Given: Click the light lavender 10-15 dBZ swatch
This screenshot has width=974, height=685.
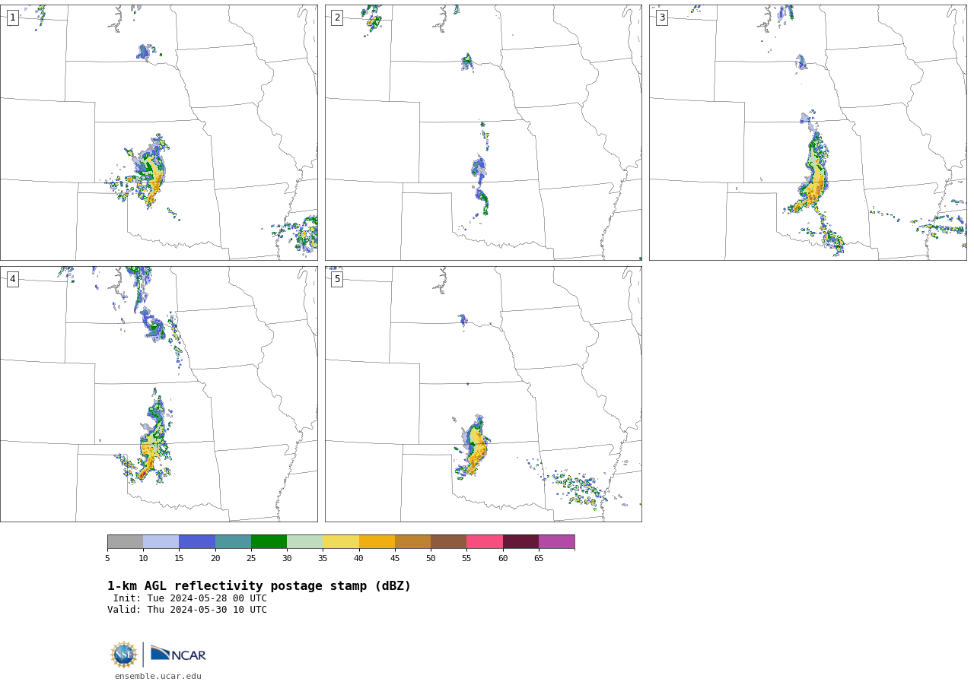Looking at the screenshot, I should pyautogui.click(x=161, y=542).
